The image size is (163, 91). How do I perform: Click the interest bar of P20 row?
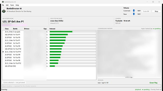click(73, 66)
